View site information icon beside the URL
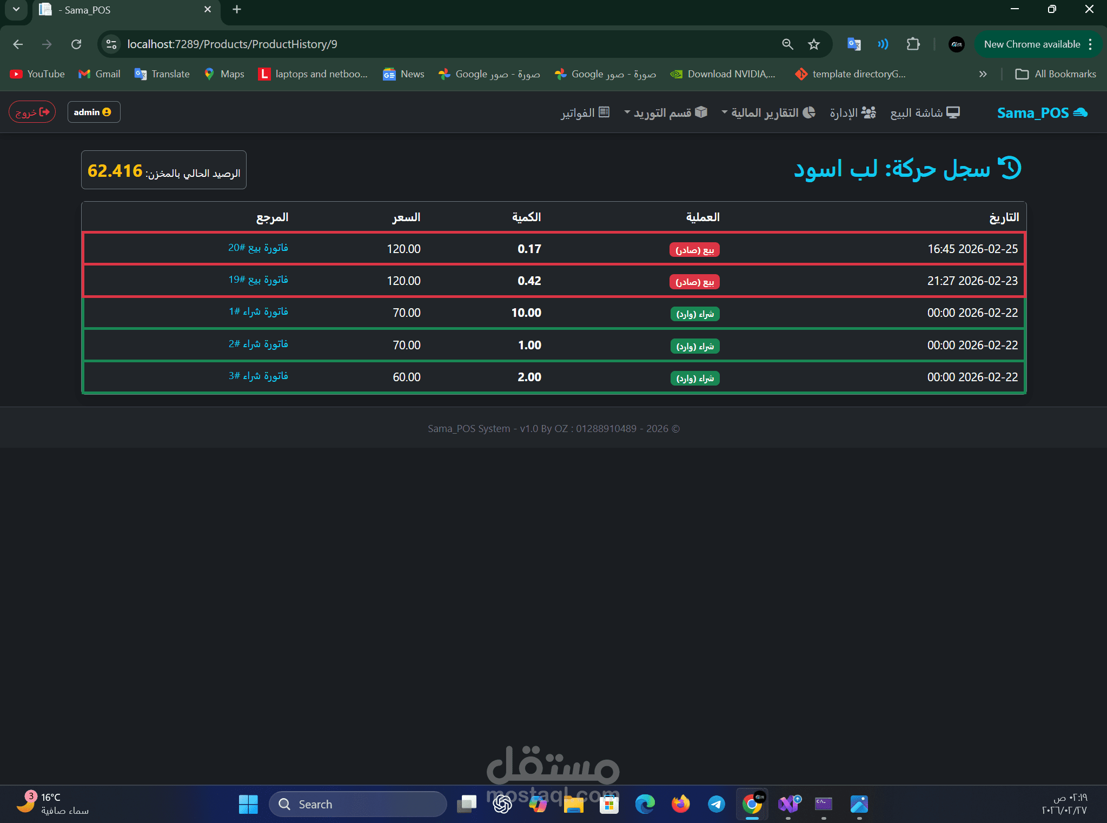1107x823 pixels. pyautogui.click(x=111, y=44)
